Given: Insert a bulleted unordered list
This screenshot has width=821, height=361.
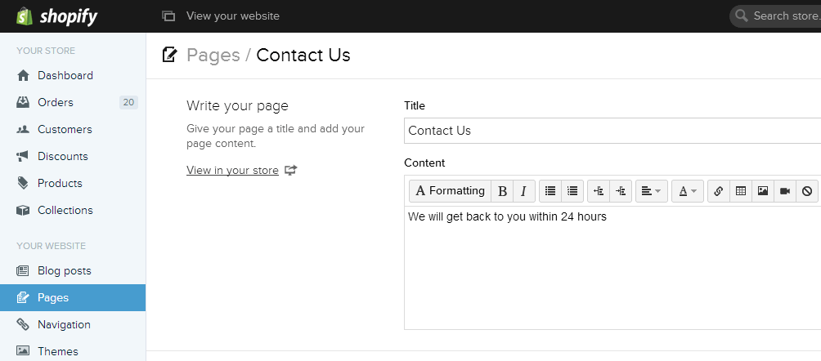Looking at the screenshot, I should (550, 191).
